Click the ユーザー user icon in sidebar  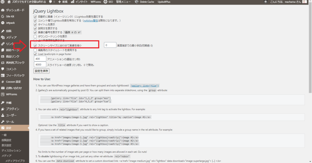3,115
